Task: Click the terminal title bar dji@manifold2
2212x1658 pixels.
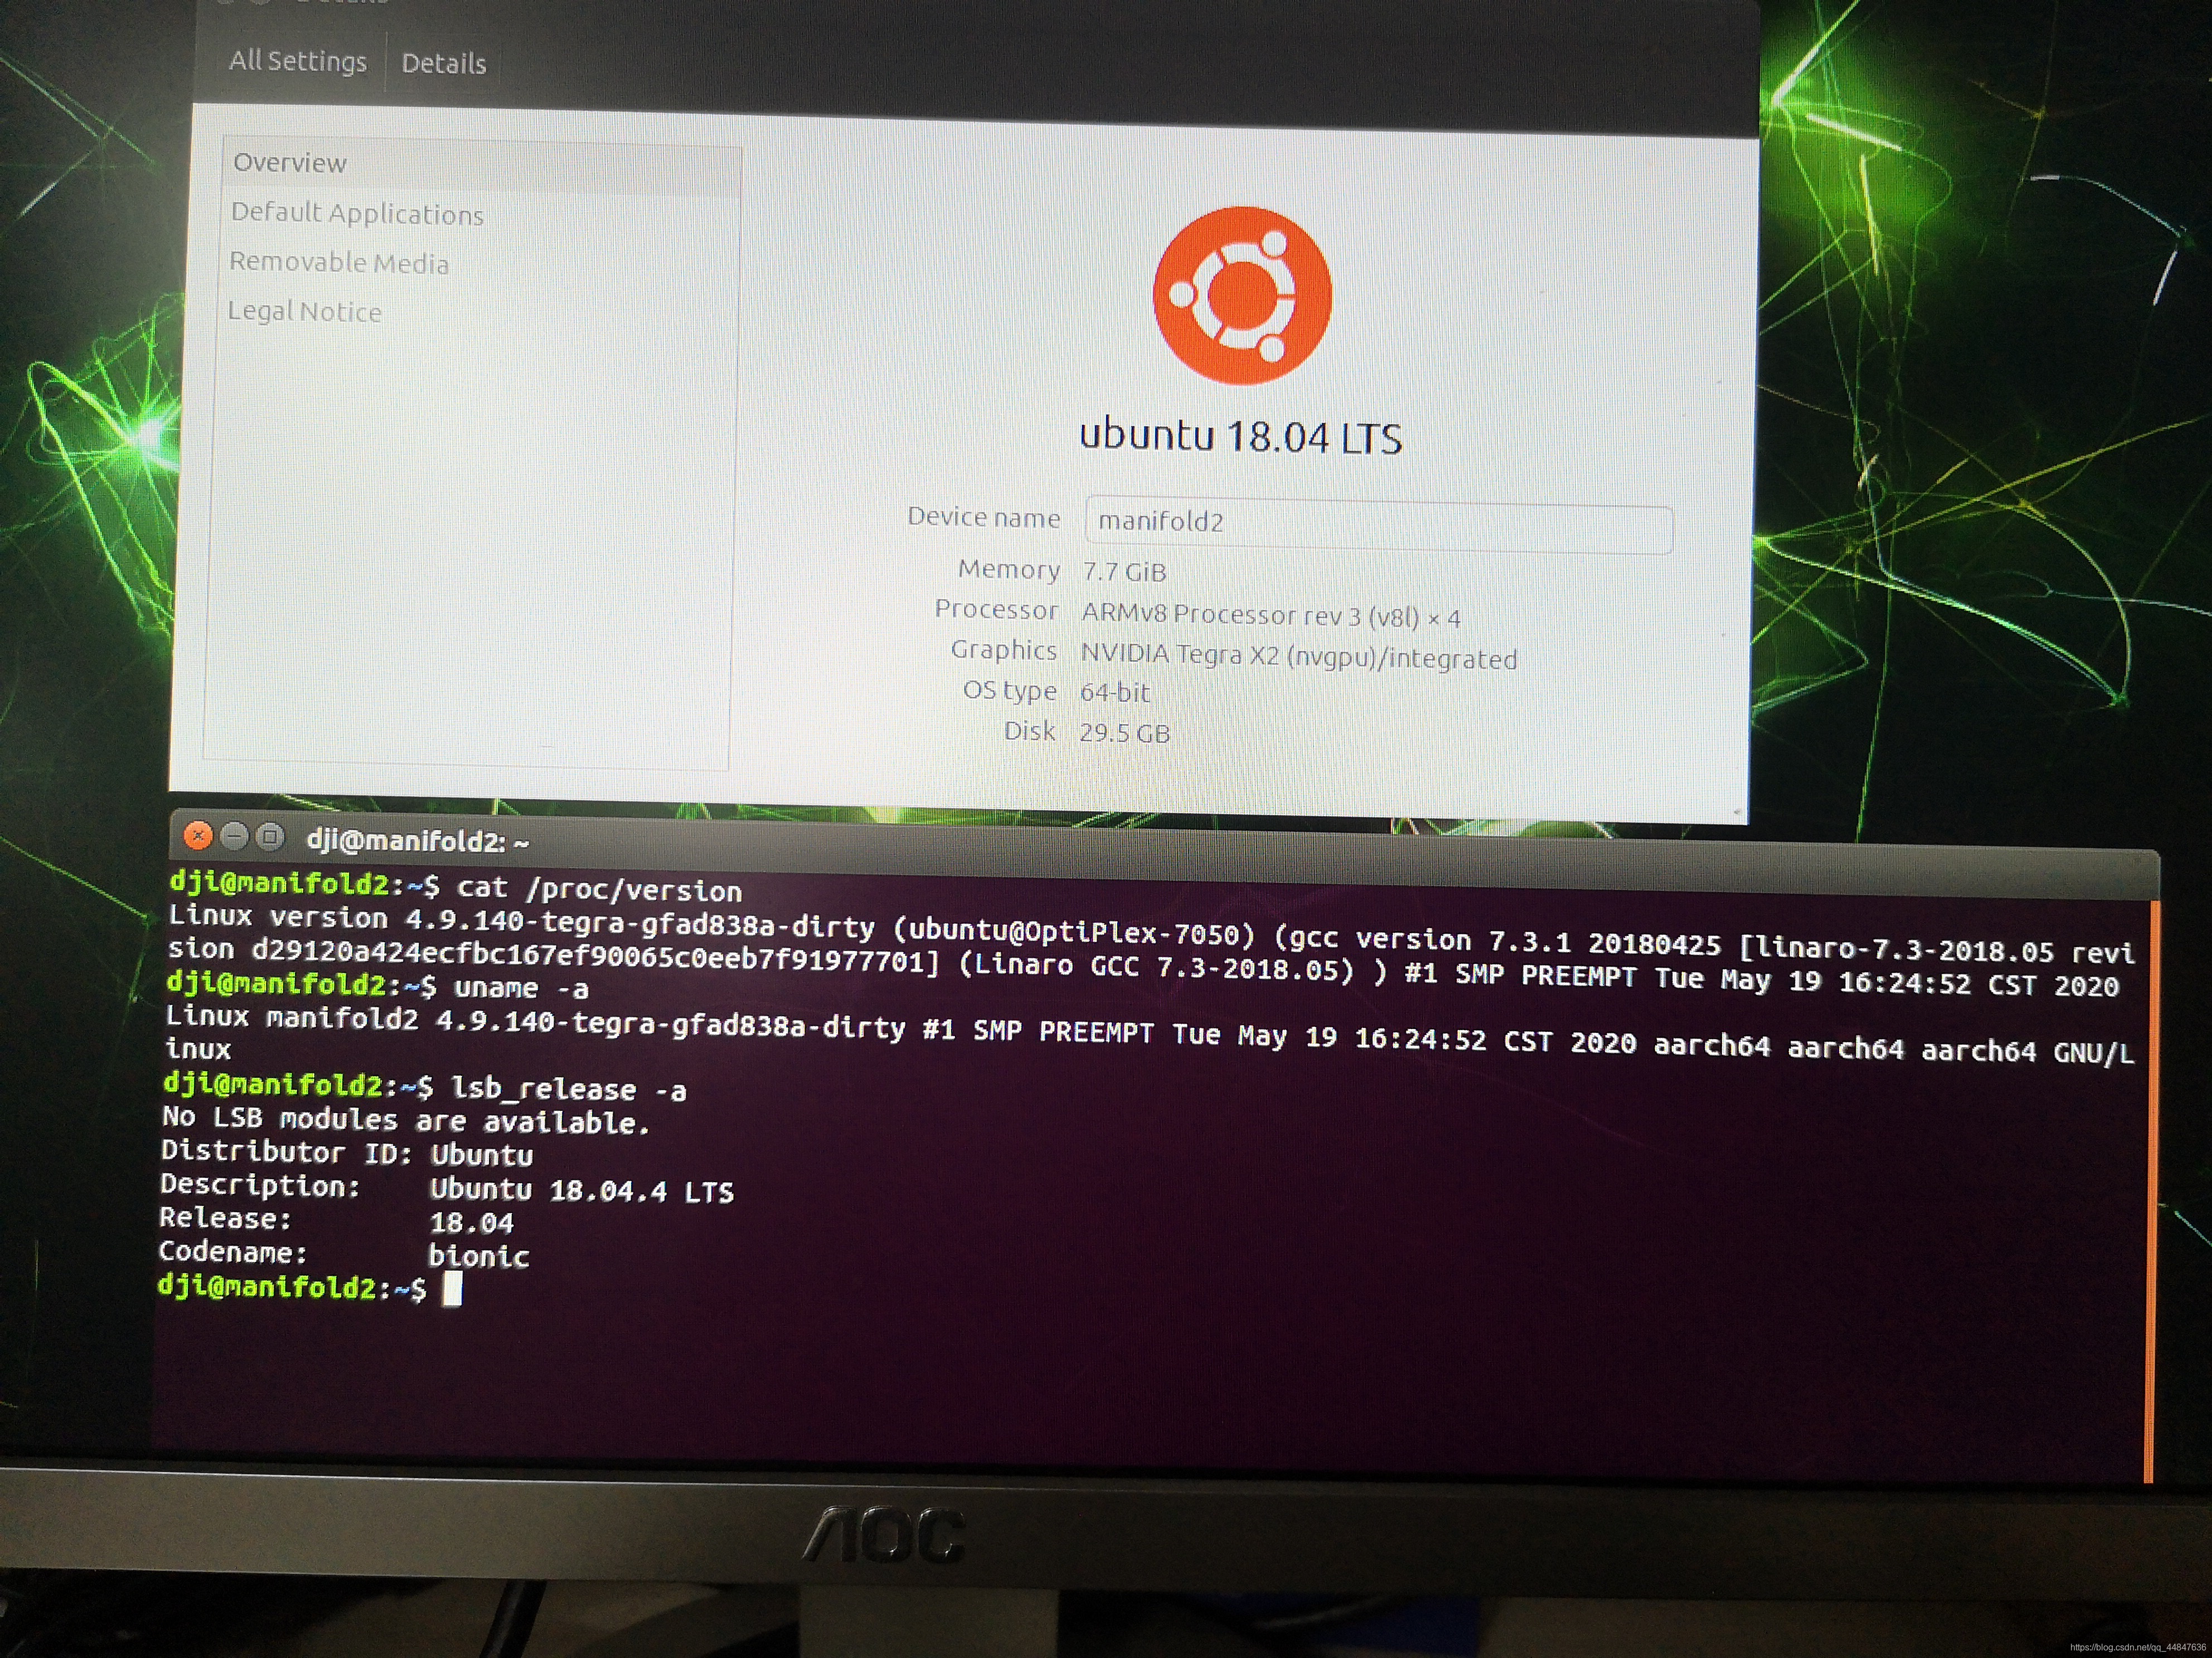Action: [418, 841]
